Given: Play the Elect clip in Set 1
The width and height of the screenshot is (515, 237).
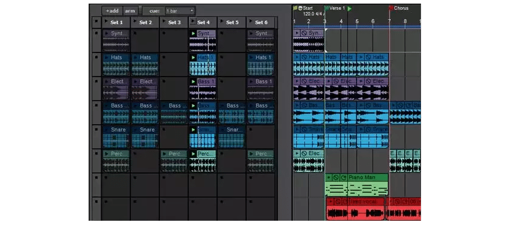Looking at the screenshot, I should tap(106, 81).
